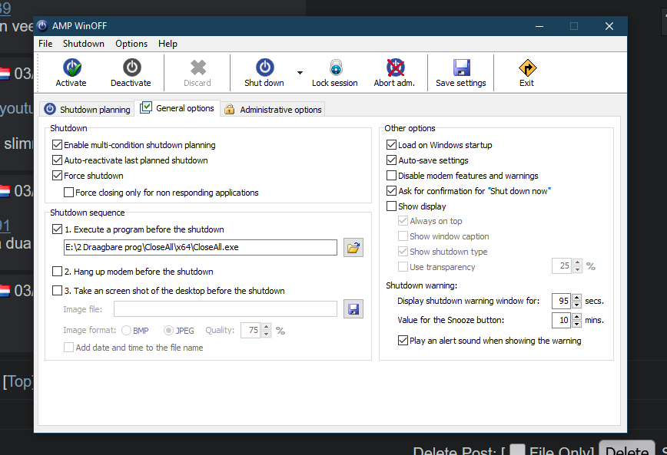Click the JPEG Quality value field
Viewport: 667px width, 455px height.
[x=251, y=330]
